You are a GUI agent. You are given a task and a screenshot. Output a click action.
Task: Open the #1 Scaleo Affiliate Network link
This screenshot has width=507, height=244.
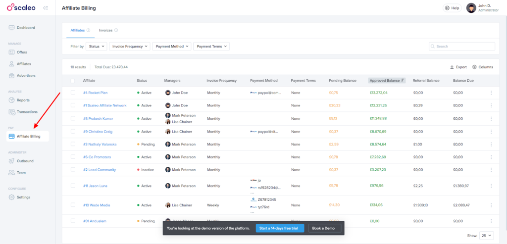pos(104,105)
